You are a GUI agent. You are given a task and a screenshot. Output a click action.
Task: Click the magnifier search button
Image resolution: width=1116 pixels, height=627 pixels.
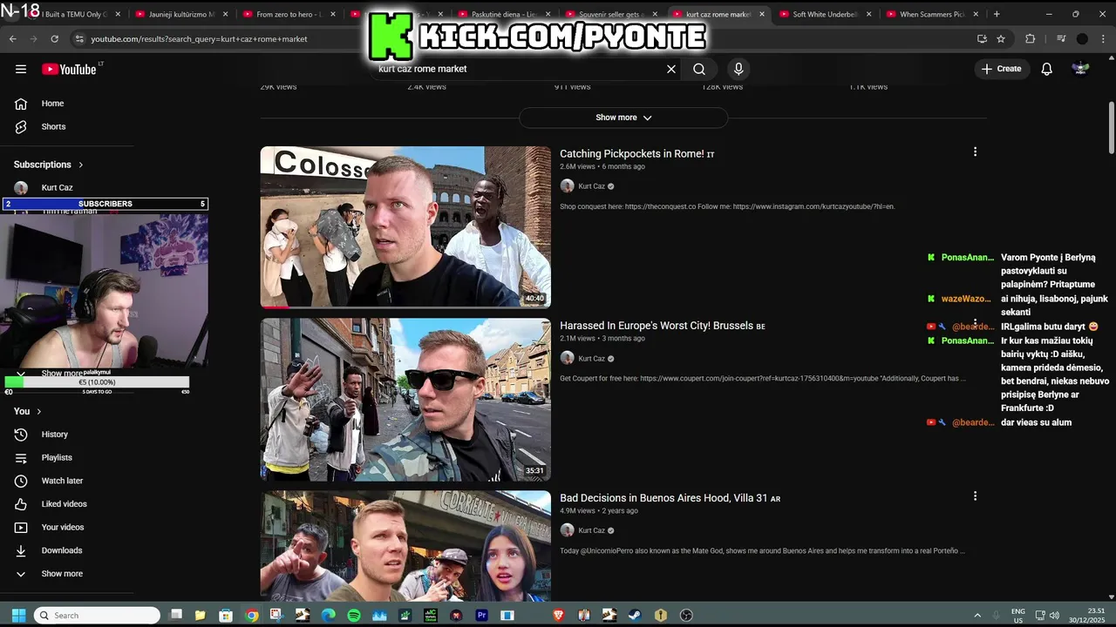coord(699,69)
